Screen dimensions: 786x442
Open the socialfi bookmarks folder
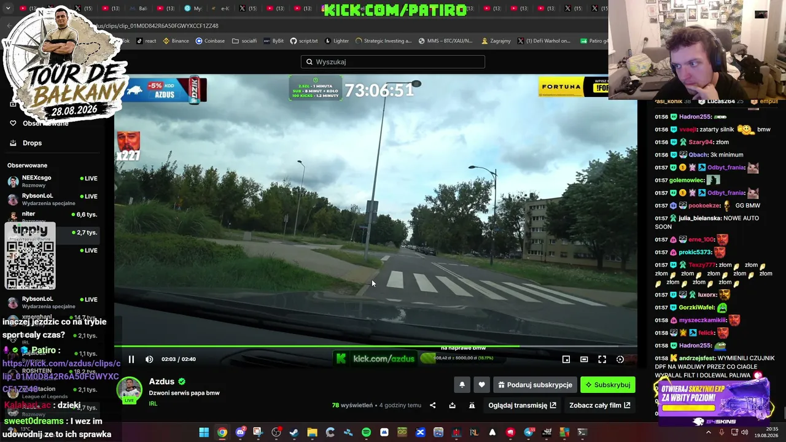pos(244,41)
